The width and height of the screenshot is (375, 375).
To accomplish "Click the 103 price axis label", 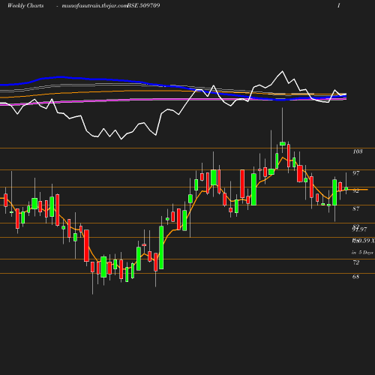I will 358,151.
